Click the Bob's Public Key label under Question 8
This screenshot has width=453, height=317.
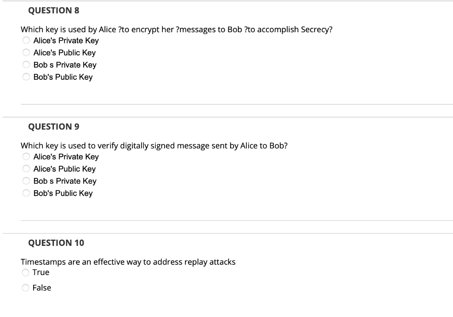(x=62, y=76)
